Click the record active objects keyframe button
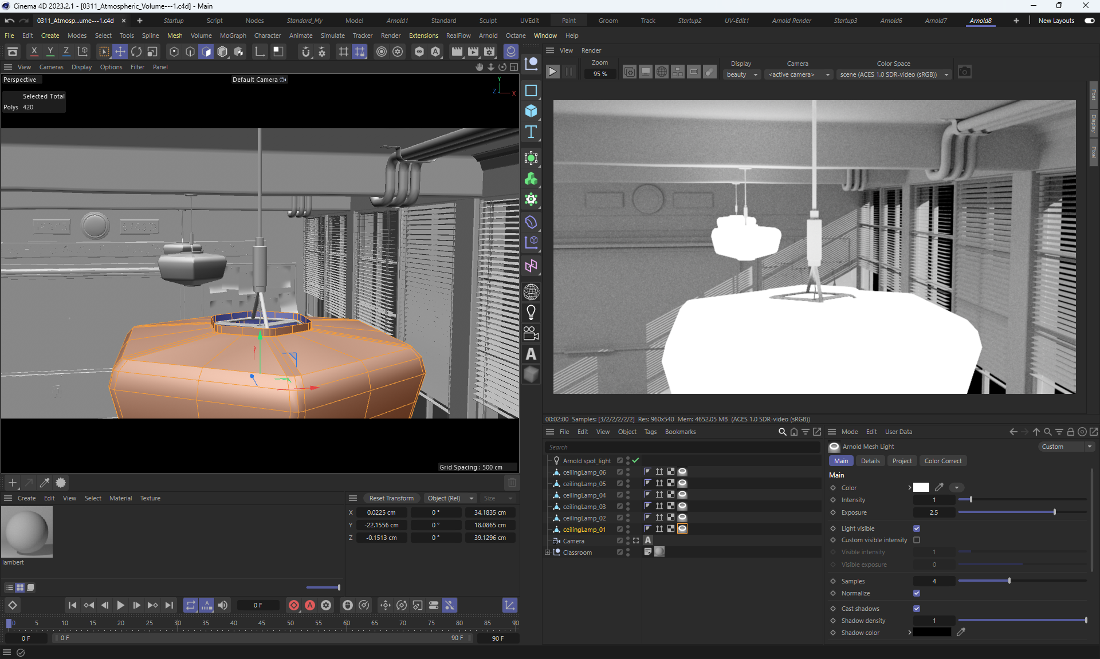The width and height of the screenshot is (1100, 659). pos(294,605)
